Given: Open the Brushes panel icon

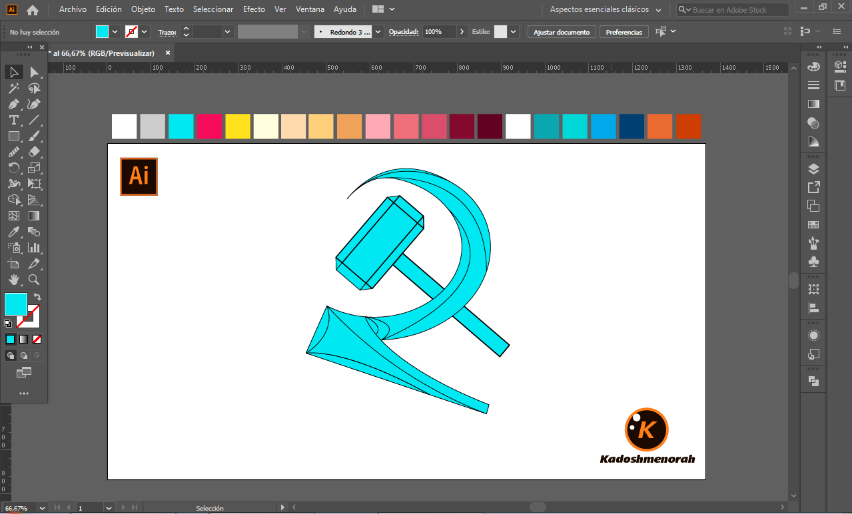Looking at the screenshot, I should click(x=813, y=243).
